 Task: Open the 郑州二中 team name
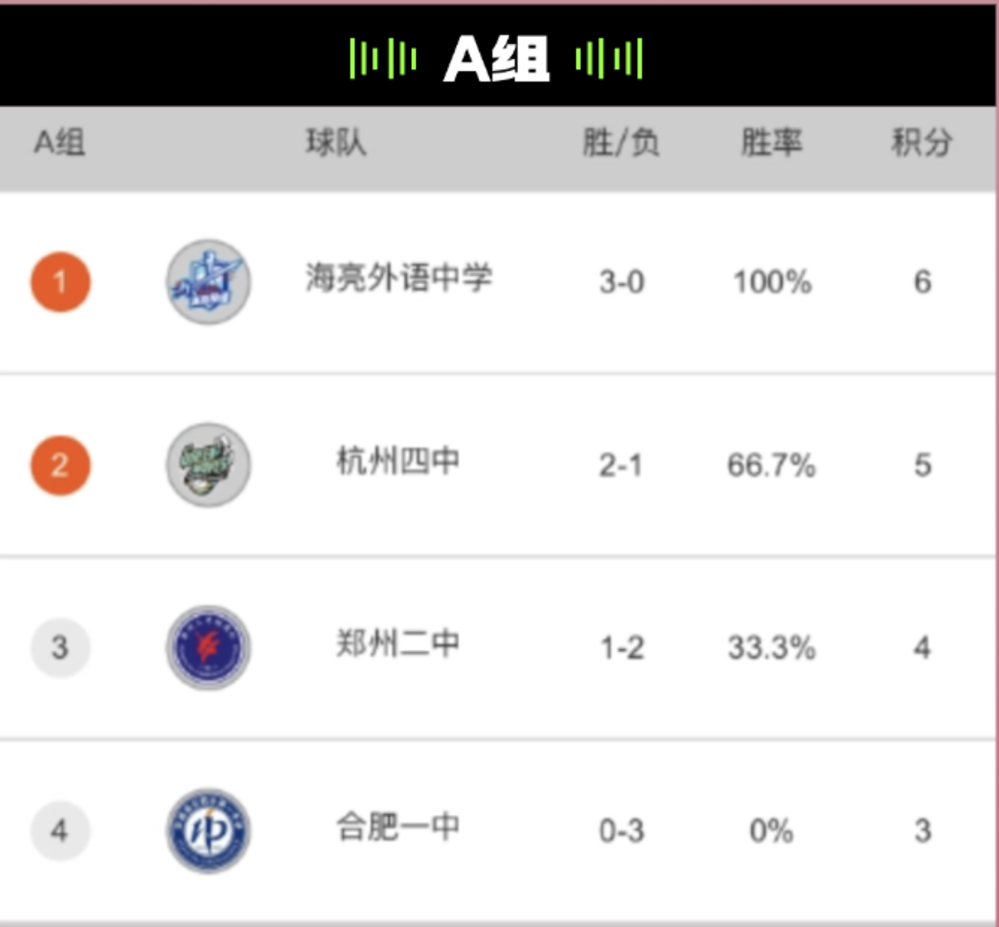pos(398,644)
